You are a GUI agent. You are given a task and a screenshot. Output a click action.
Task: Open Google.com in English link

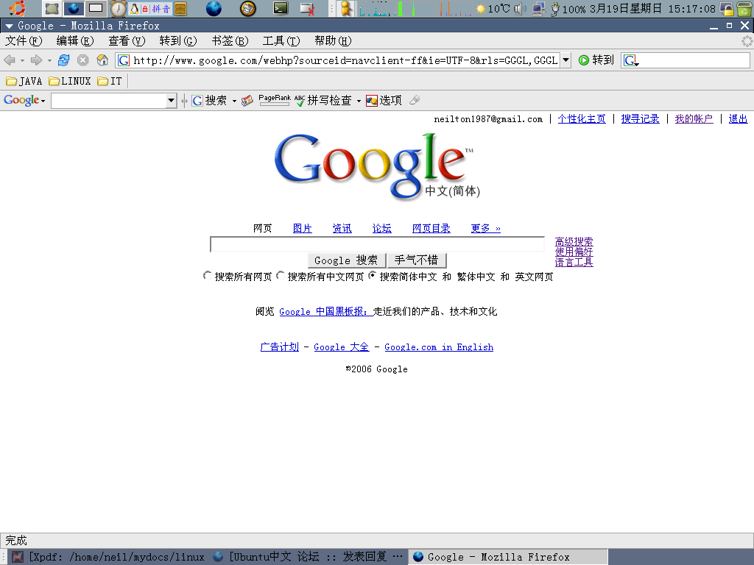439,347
